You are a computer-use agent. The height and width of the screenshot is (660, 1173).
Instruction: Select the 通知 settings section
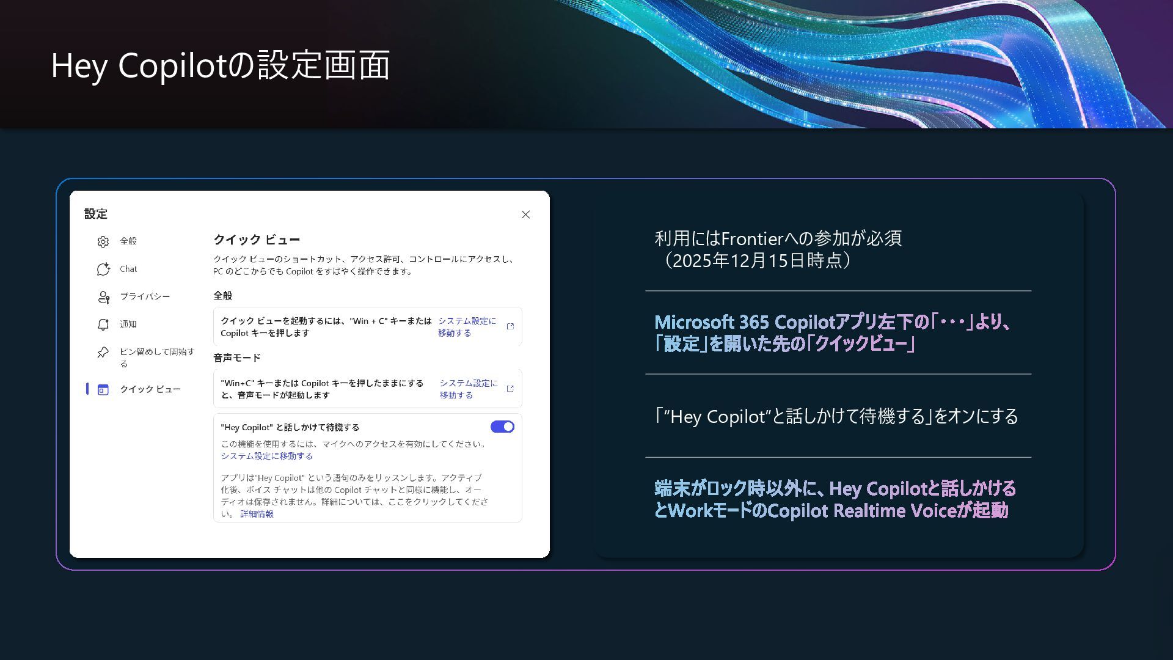click(128, 324)
